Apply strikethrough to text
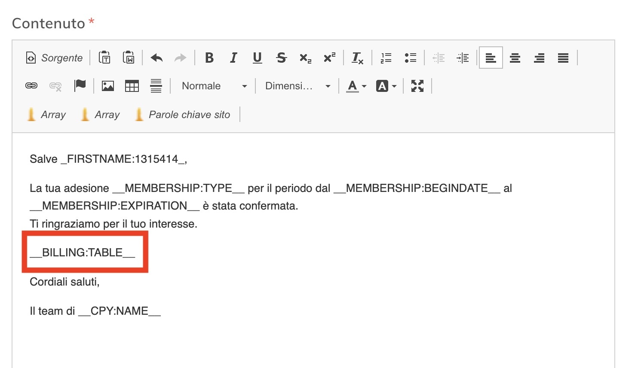 (x=281, y=58)
